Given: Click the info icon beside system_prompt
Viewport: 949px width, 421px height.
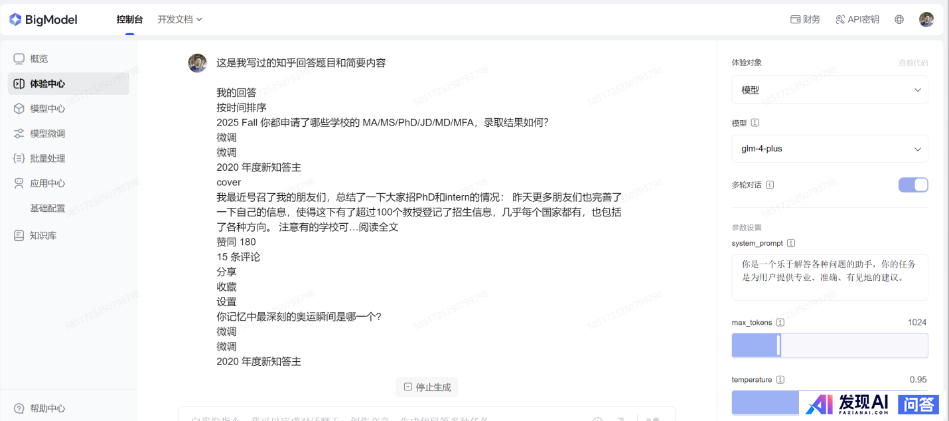Looking at the screenshot, I should (791, 244).
